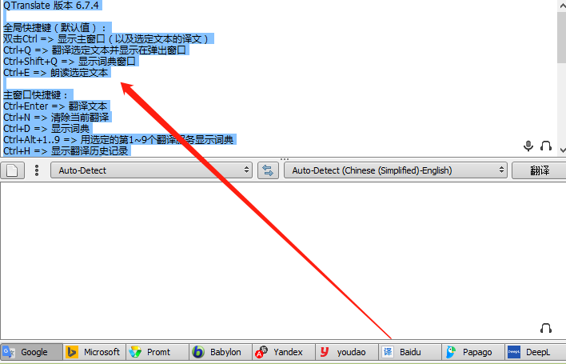The image size is (566, 364).
Task: Open the target language Chinese-English dropdown
Action: 396,170
